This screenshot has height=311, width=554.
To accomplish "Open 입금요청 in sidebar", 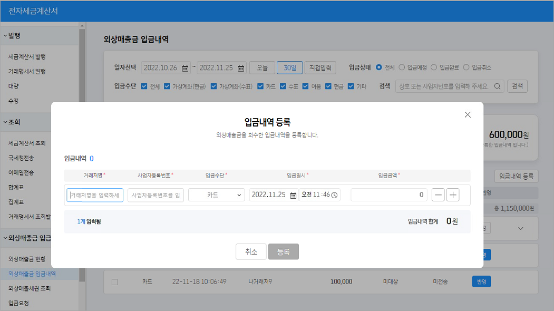I will [19, 303].
